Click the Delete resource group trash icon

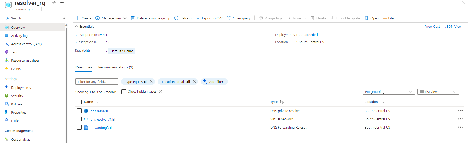point(133,18)
